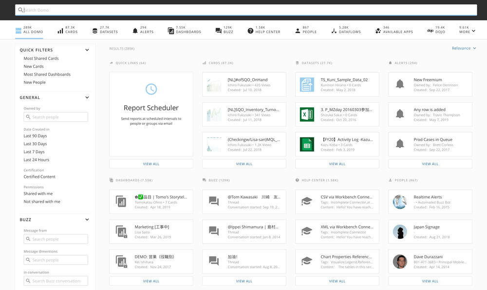Open the Dojo logo icon in navigation
This screenshot has height=290, width=487.
tap(431, 31)
